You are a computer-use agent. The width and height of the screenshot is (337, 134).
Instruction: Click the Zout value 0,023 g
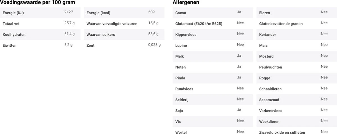[x=154, y=45]
